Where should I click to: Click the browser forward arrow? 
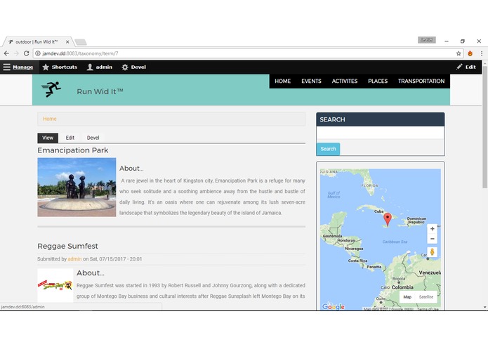(16, 53)
